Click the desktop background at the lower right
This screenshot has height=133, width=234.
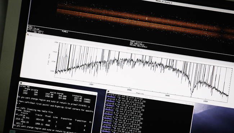click(x=213, y=119)
